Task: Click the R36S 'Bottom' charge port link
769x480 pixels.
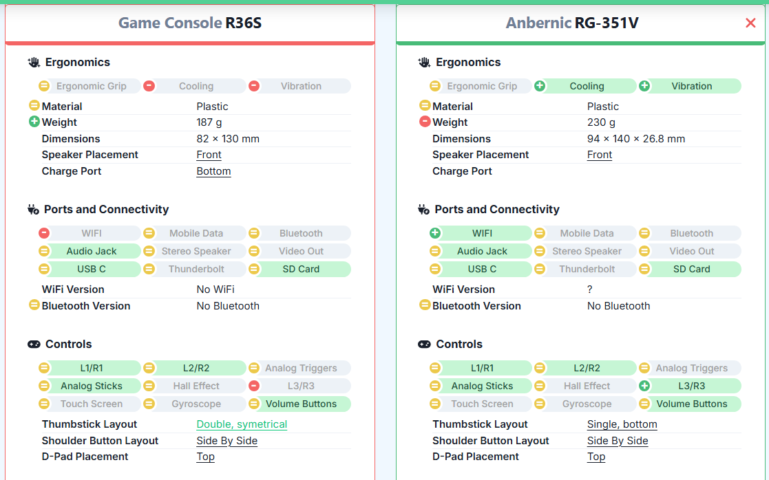Action: pos(213,171)
